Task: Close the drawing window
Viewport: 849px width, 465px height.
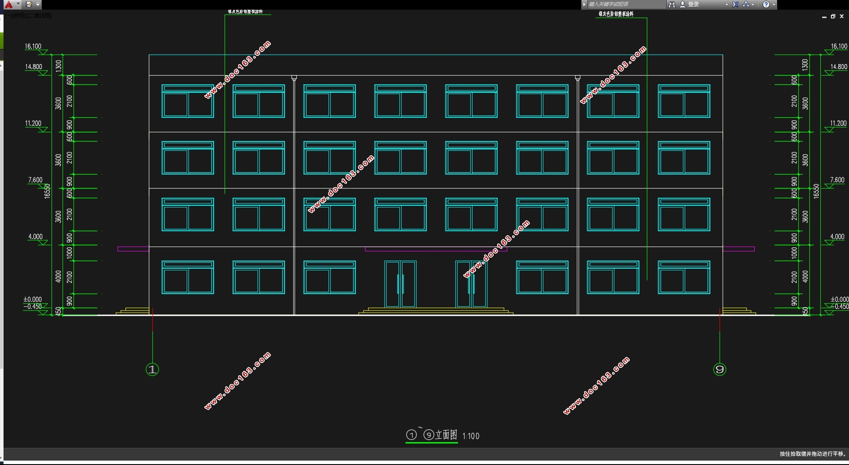Action: 842,16
